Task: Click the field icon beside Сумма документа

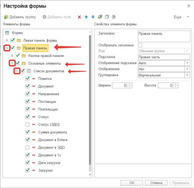Action: [x=34, y=132]
